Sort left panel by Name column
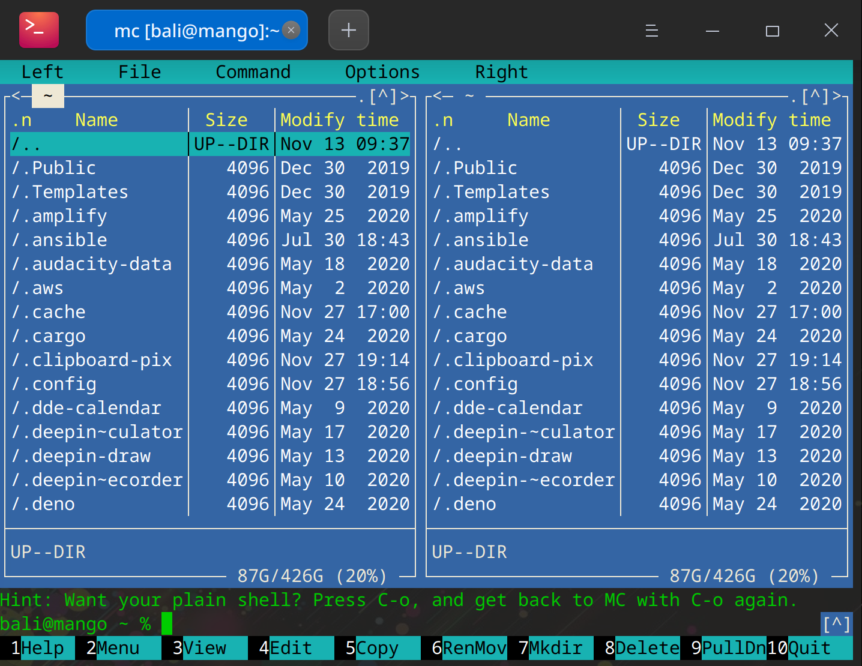This screenshot has height=666, width=862. point(97,120)
